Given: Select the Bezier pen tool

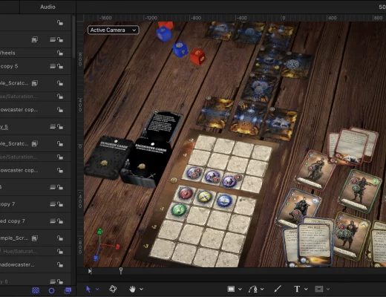Looking at the screenshot, I should 253,289.
